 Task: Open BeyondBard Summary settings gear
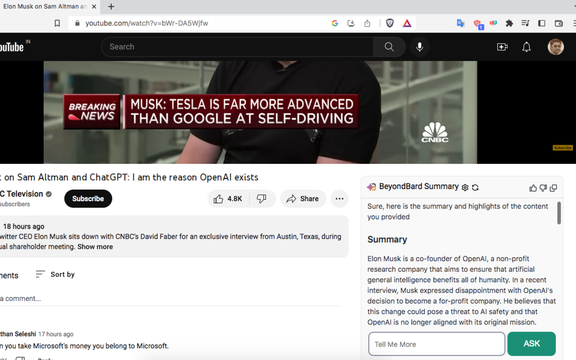point(465,188)
